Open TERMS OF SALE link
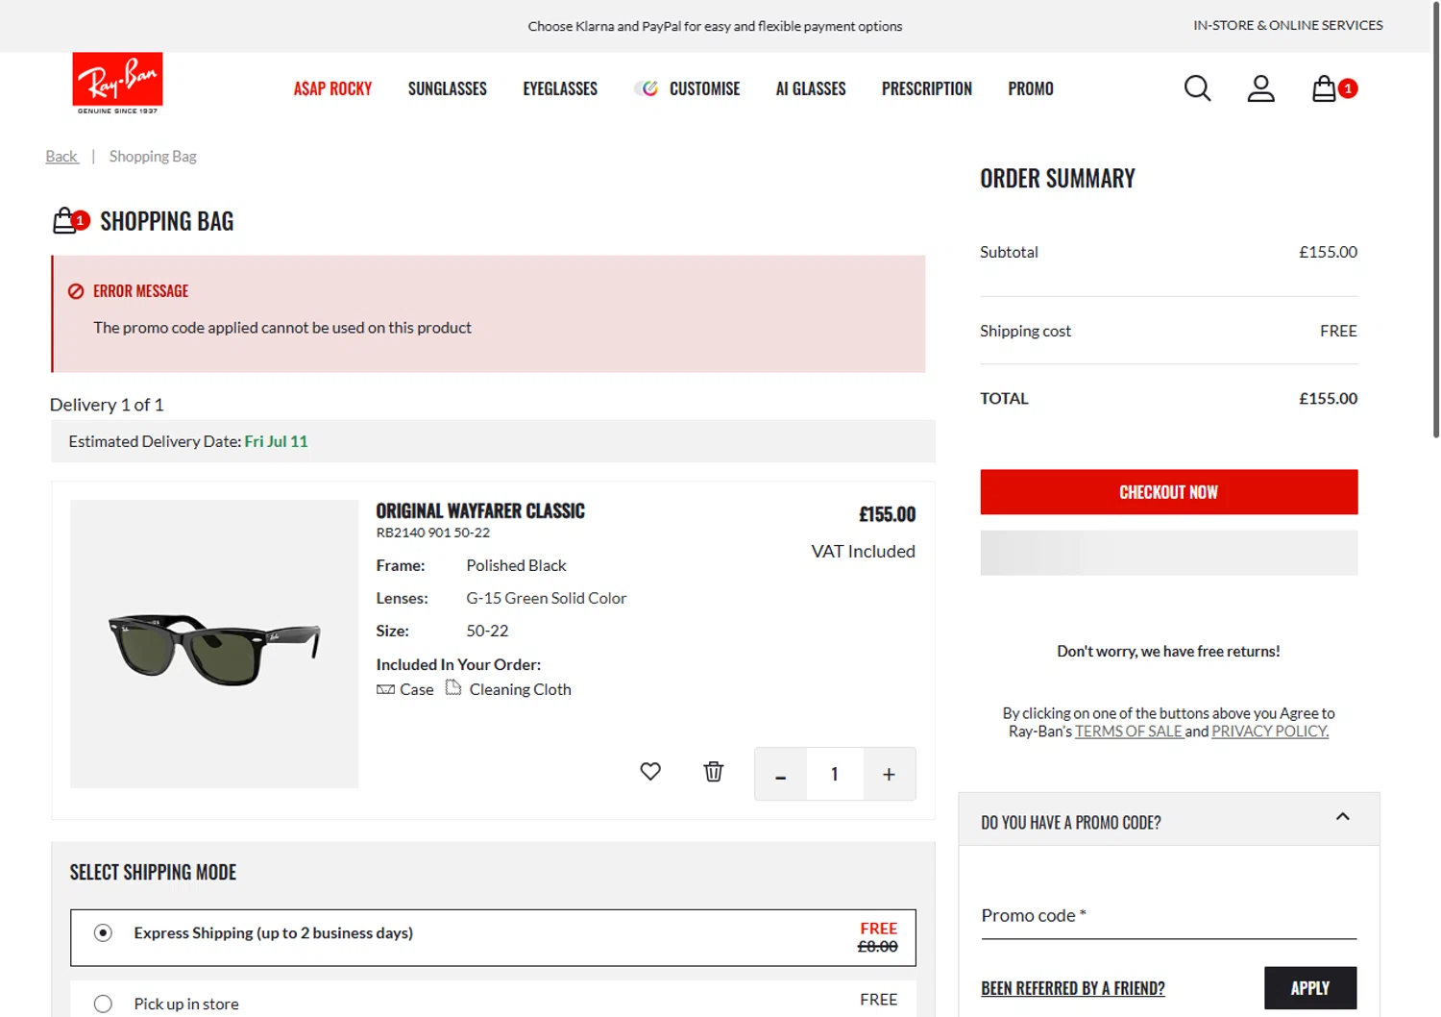The height and width of the screenshot is (1017, 1441). 1129,732
